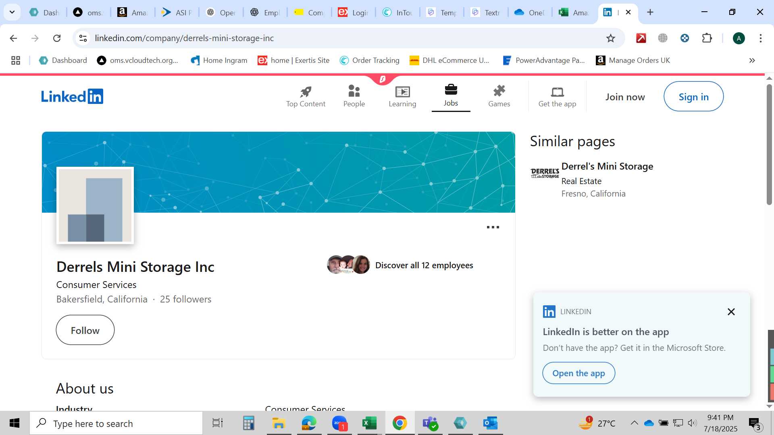774x435 pixels.
Task: Open the Chrome profile avatar A
Action: [739, 38]
